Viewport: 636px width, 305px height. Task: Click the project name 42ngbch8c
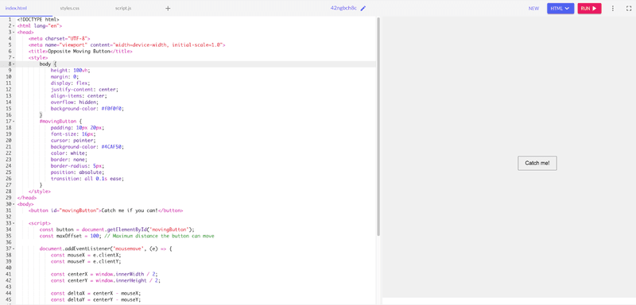coord(343,8)
